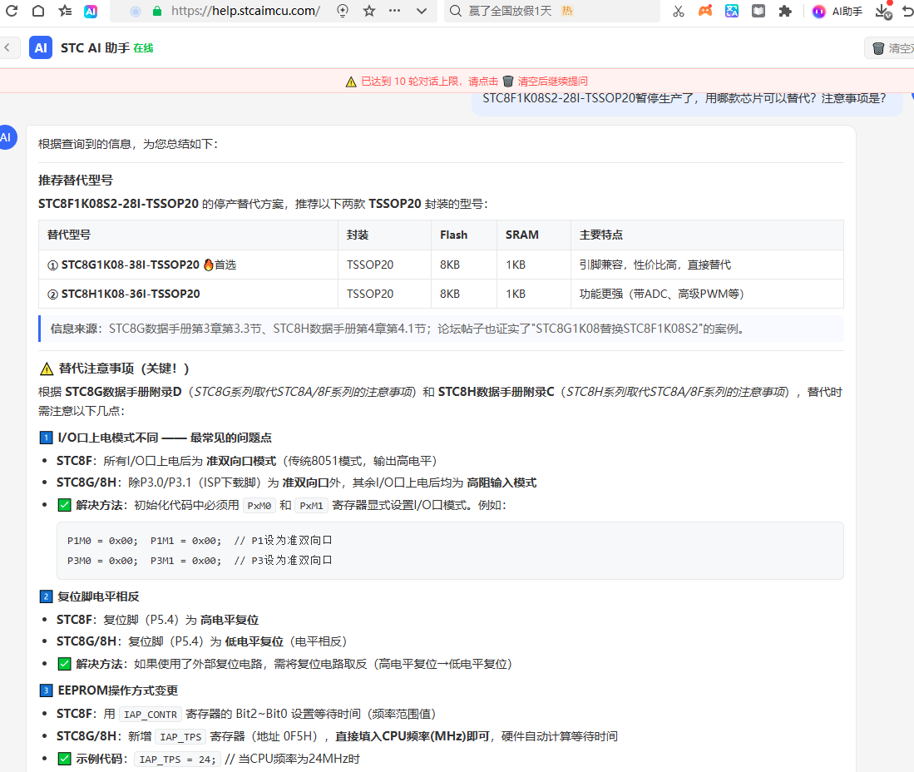The width and height of the screenshot is (914, 772).
Task: Open the game controller extension icon
Action: click(x=705, y=11)
